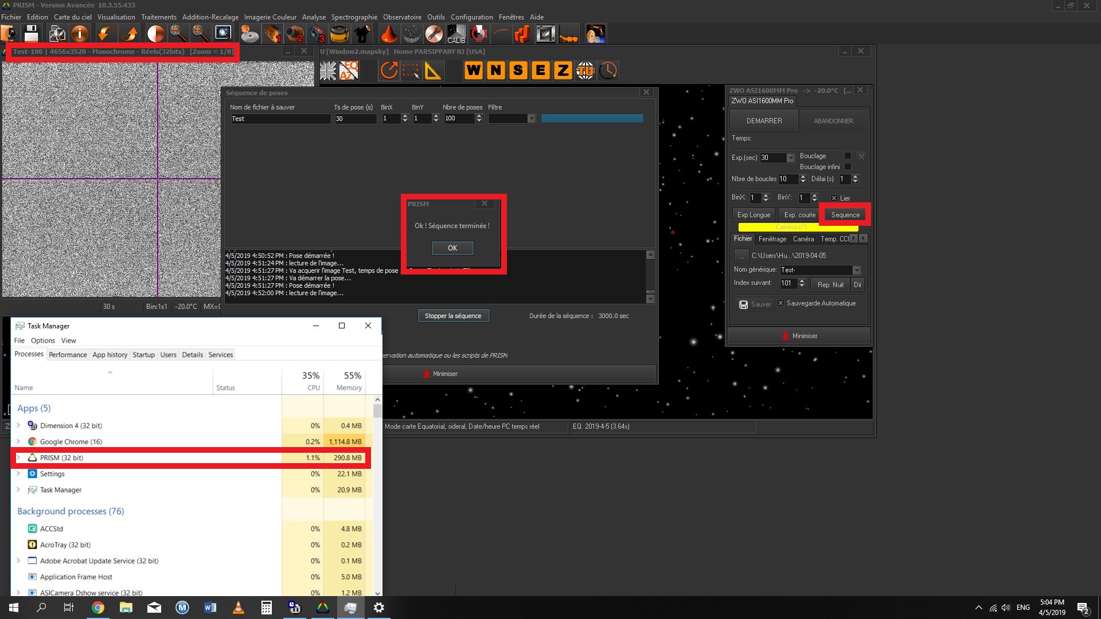The width and height of the screenshot is (1101, 619).
Task: Switch to Performance tab in Task Manager
Action: [x=68, y=355]
